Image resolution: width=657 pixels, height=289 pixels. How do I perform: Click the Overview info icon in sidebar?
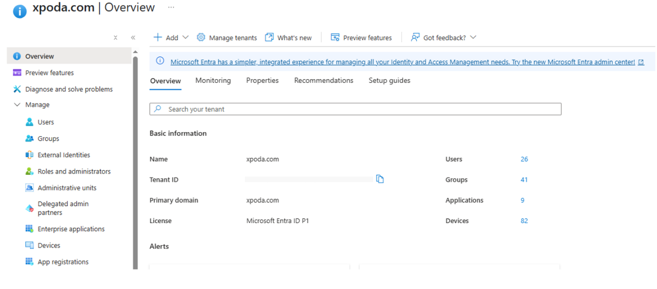coord(17,56)
